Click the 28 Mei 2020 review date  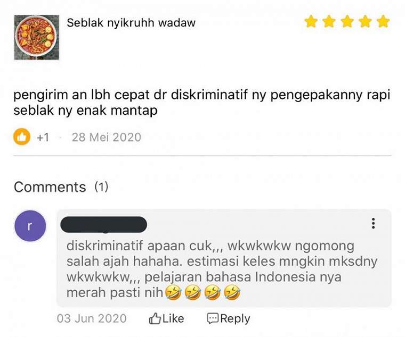pyautogui.click(x=107, y=137)
